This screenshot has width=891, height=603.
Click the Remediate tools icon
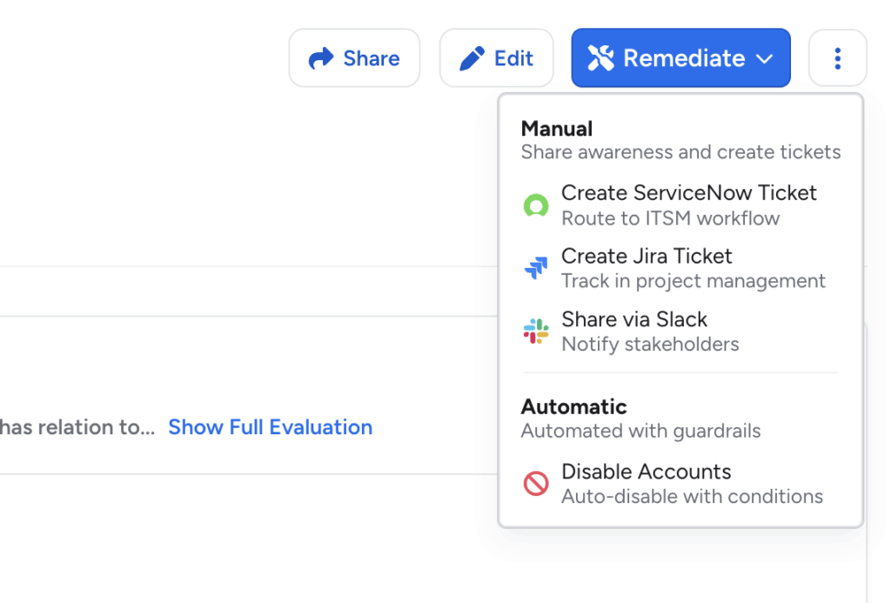pos(600,58)
